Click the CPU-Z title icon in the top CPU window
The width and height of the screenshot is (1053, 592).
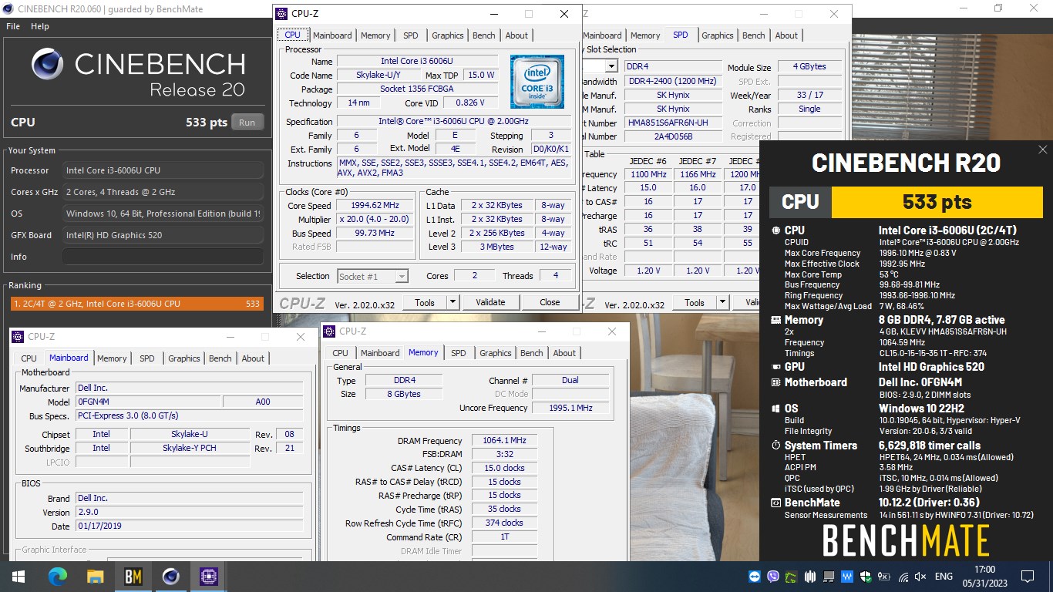click(281, 14)
